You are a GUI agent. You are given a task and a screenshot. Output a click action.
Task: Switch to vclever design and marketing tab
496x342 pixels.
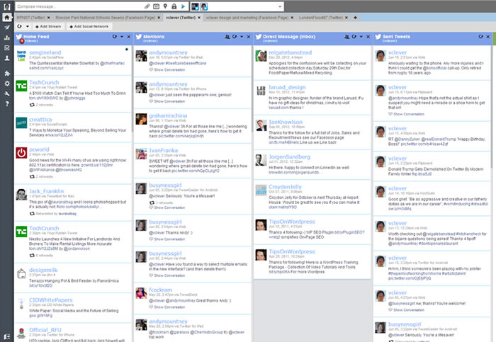click(247, 18)
